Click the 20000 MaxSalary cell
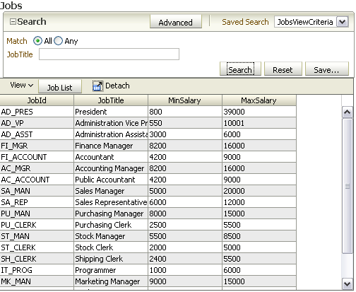Screen dimensions: 356x292 [259, 191]
